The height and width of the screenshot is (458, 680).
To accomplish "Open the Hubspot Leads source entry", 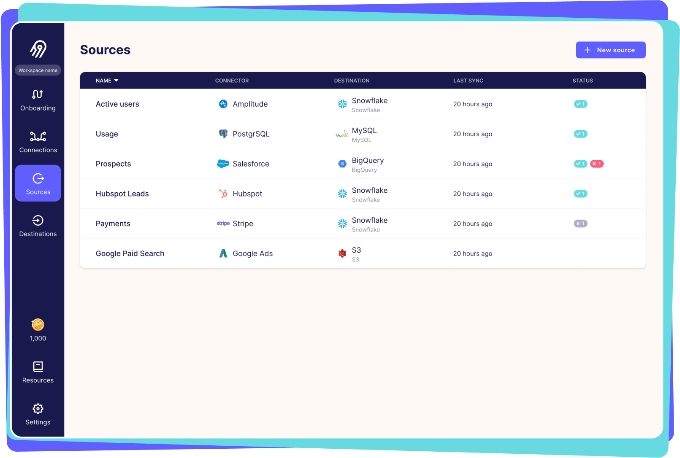I will coord(122,194).
